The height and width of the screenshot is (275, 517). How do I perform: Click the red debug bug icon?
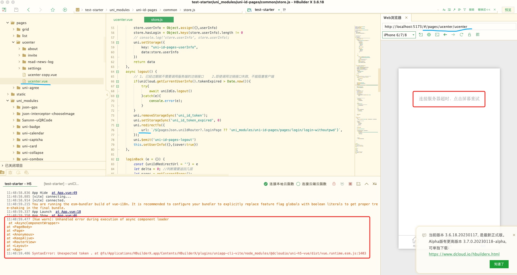(334, 184)
